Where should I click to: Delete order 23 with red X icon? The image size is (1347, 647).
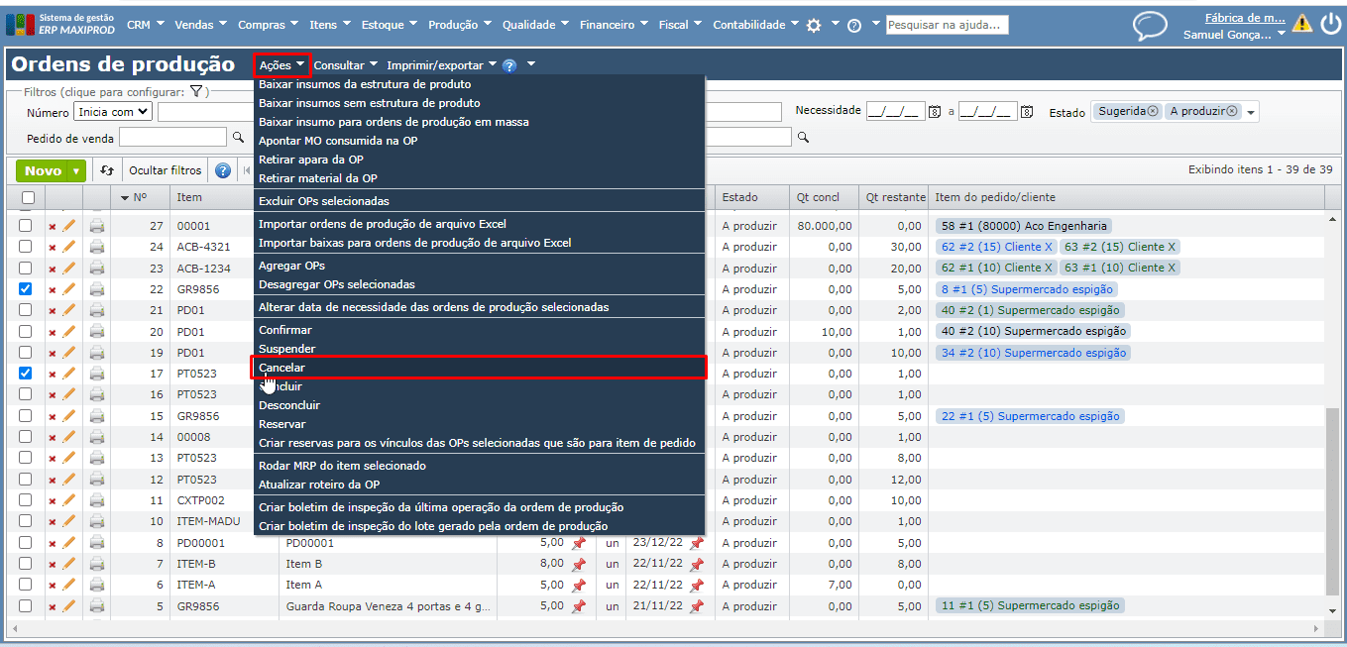click(x=53, y=269)
